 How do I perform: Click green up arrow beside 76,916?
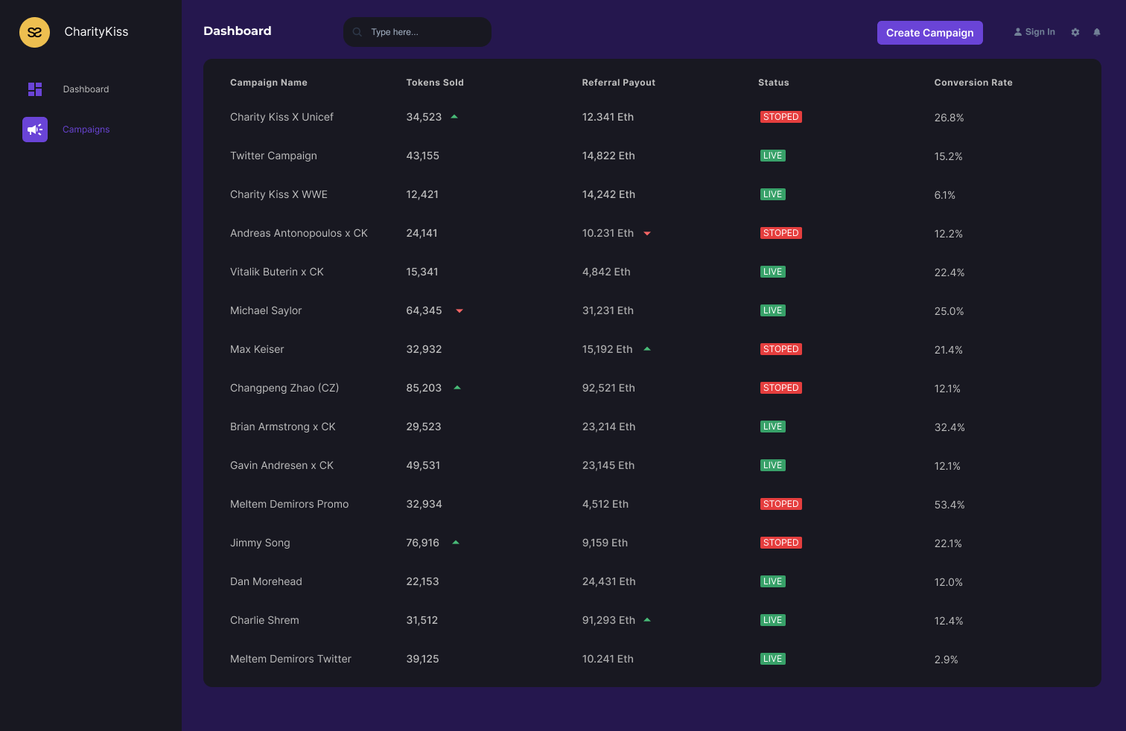tap(456, 543)
